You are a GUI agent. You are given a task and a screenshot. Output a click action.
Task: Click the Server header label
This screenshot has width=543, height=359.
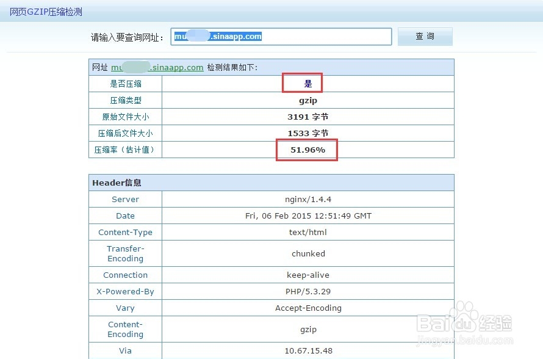(125, 199)
